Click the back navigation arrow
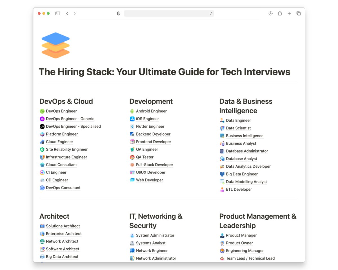Viewport: 338px width, 270px height. pyautogui.click(x=67, y=13)
